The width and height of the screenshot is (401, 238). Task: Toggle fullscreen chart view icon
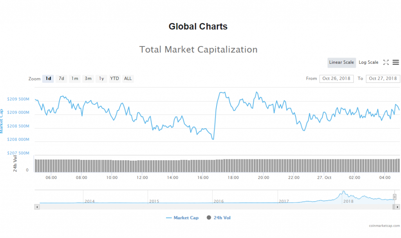pos(386,63)
